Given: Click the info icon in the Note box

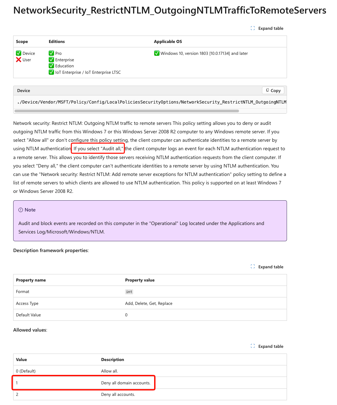Looking at the screenshot, I should pos(21,210).
